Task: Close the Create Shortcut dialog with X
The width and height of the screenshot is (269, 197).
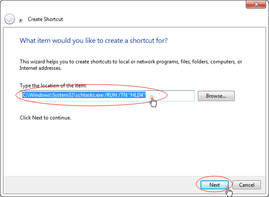Action: coord(256,4)
